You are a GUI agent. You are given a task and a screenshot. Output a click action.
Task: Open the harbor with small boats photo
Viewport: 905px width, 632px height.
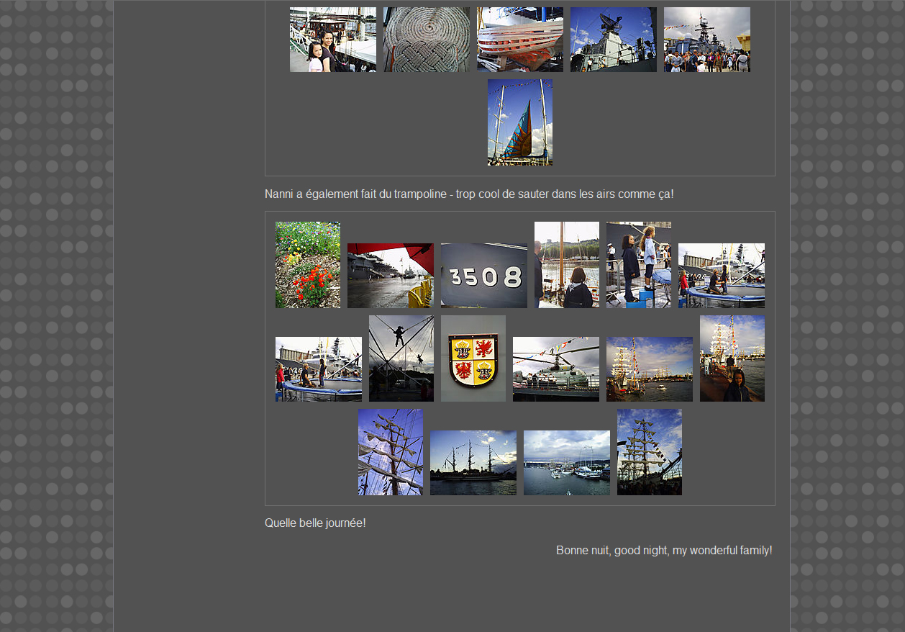566,463
